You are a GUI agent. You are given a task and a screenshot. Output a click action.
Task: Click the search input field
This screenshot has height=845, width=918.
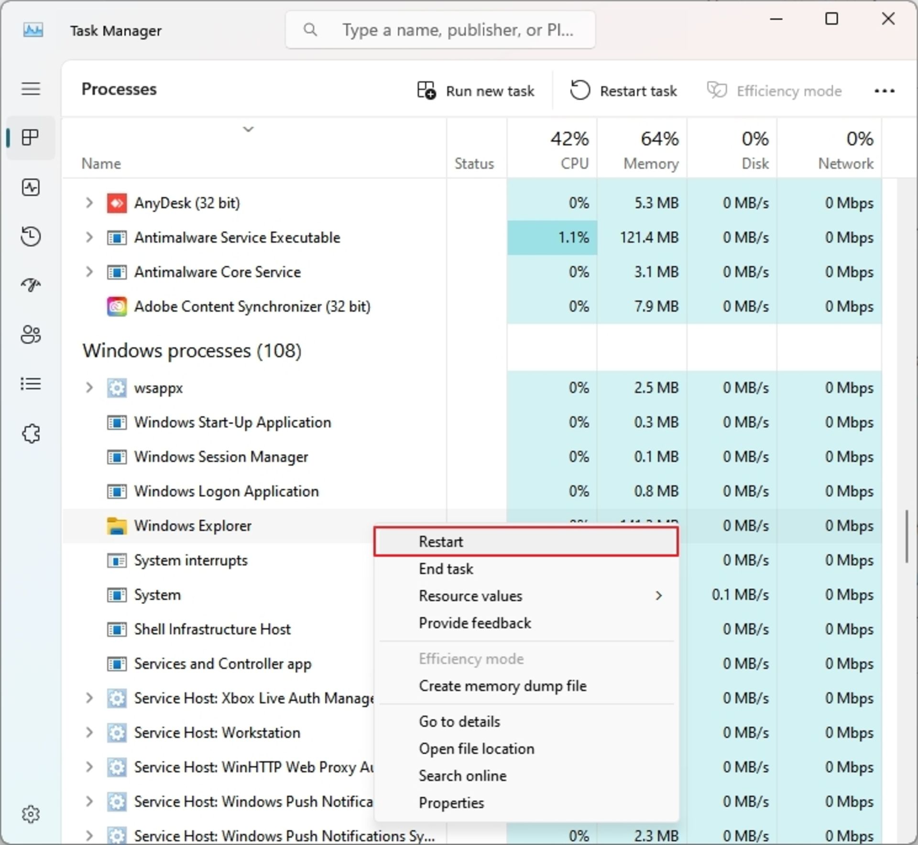tap(440, 30)
